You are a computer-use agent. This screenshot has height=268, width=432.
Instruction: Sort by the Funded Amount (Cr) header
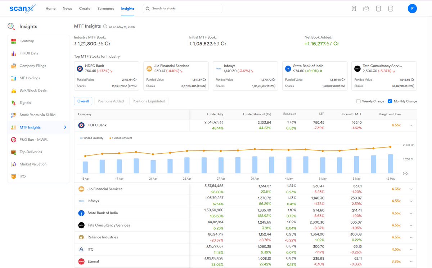pyautogui.click(x=257, y=114)
